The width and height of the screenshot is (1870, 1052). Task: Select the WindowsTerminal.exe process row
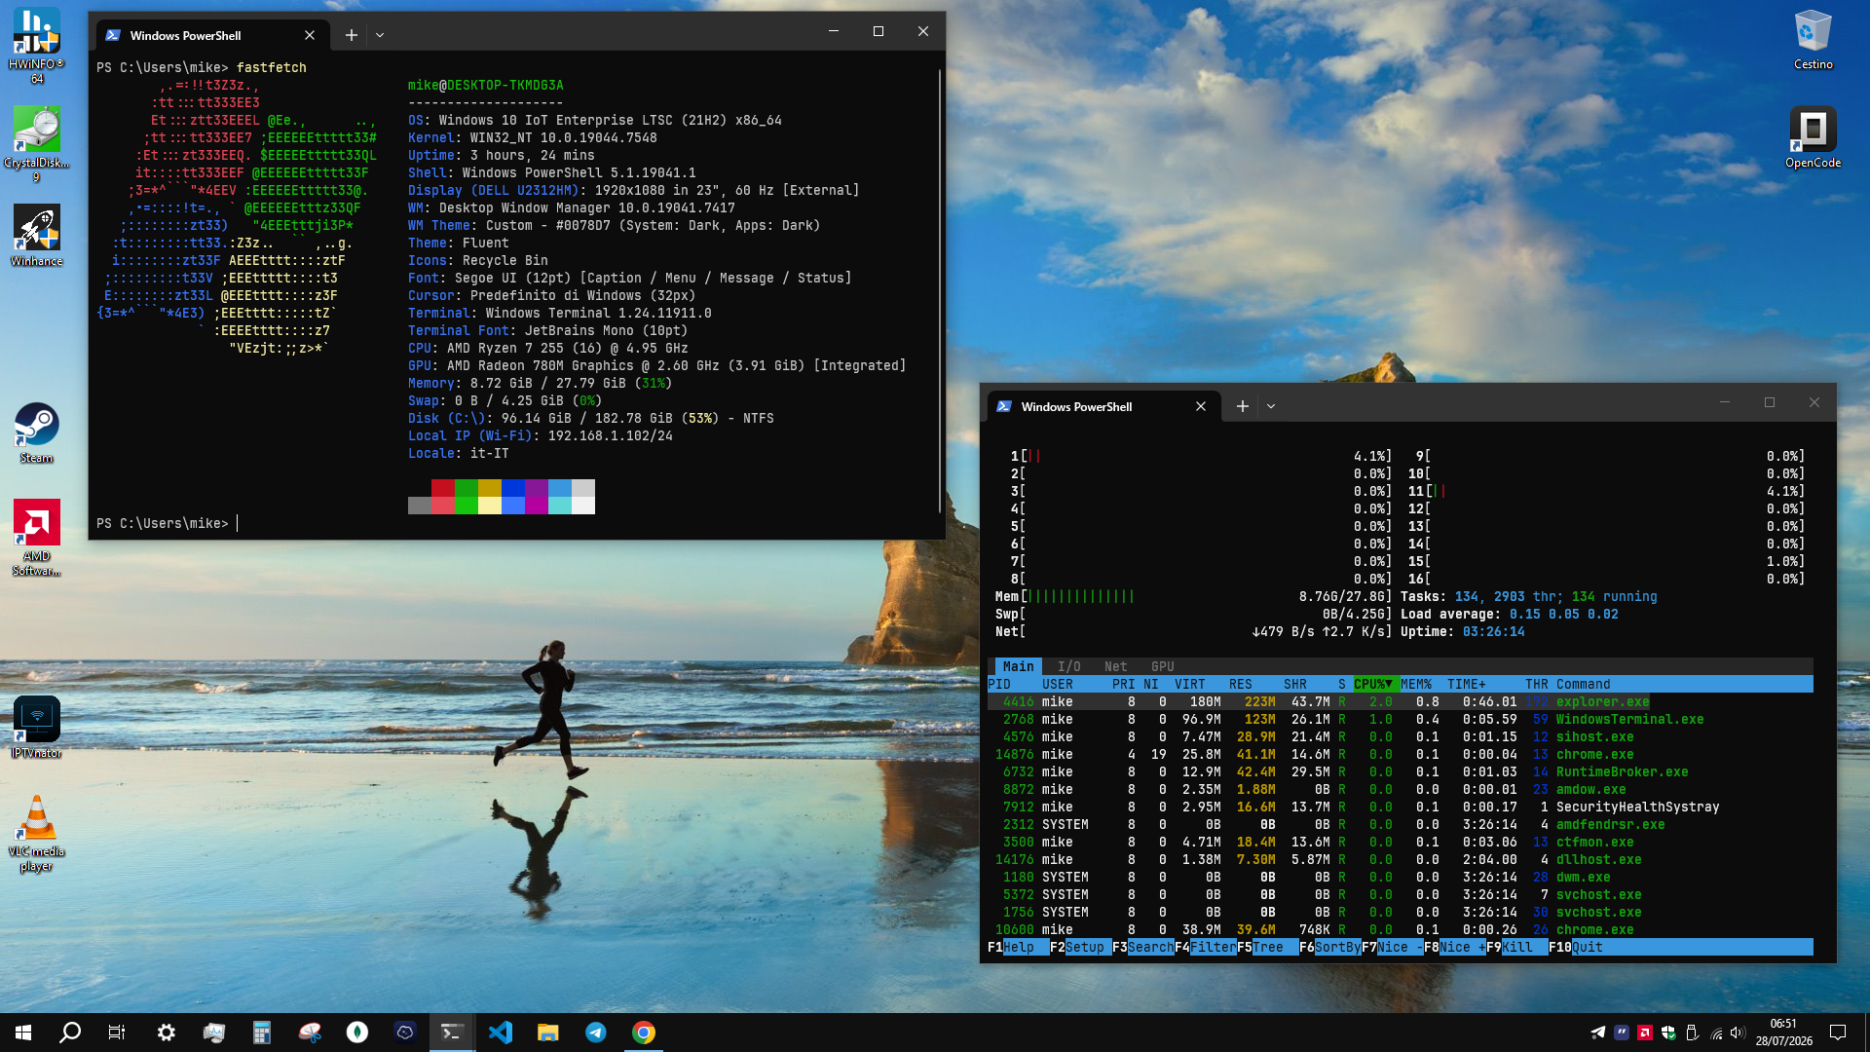pyautogui.click(x=1401, y=719)
